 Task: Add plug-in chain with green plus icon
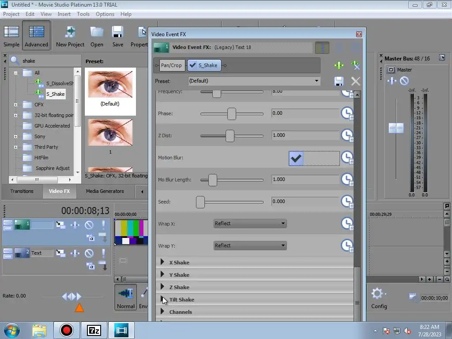coord(339,65)
